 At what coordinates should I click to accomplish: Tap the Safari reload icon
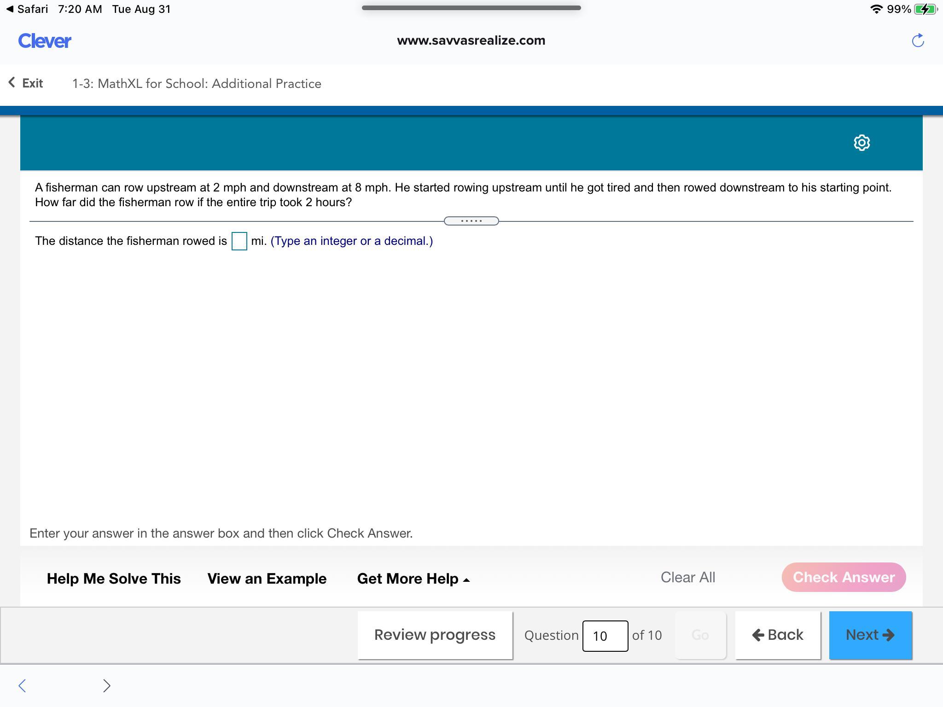click(x=918, y=41)
